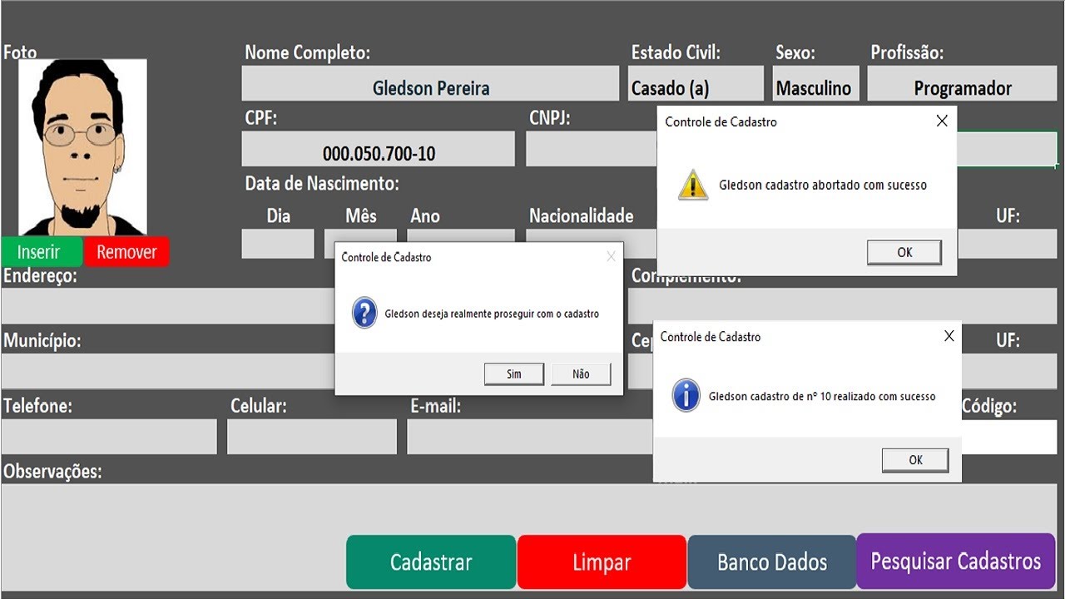Click the UF field next to Nacionalidade row

click(x=1008, y=244)
